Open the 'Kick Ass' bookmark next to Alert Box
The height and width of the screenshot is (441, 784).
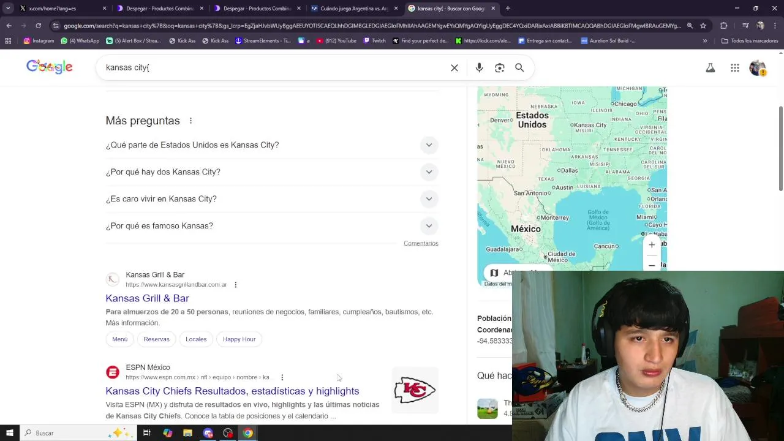(x=181, y=41)
